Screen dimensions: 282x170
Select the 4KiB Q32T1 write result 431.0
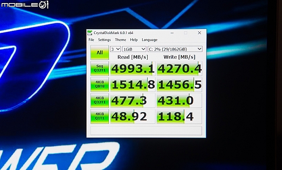click(179, 100)
